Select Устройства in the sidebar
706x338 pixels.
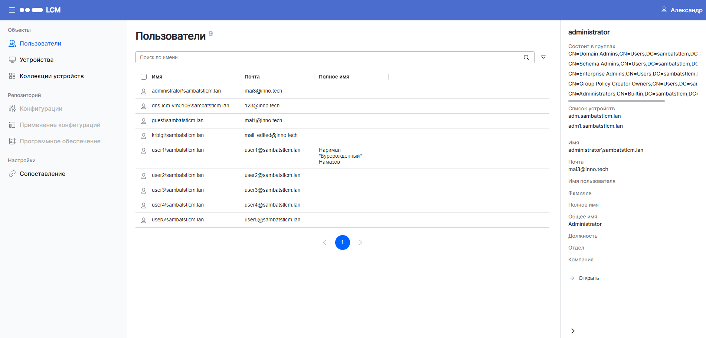[36, 60]
